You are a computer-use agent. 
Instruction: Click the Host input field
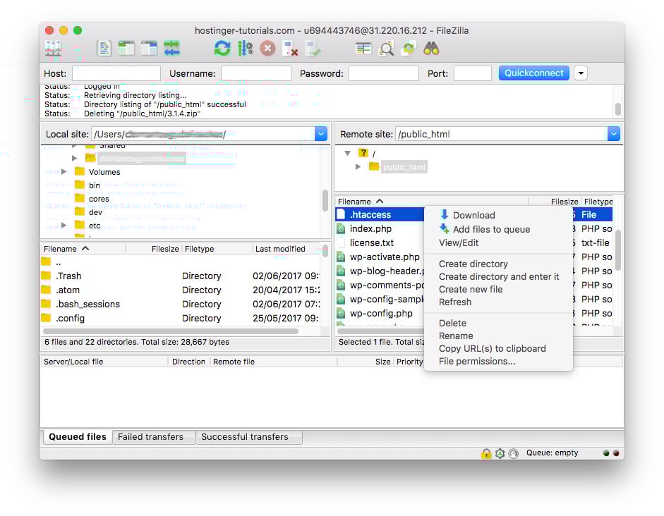(x=116, y=73)
